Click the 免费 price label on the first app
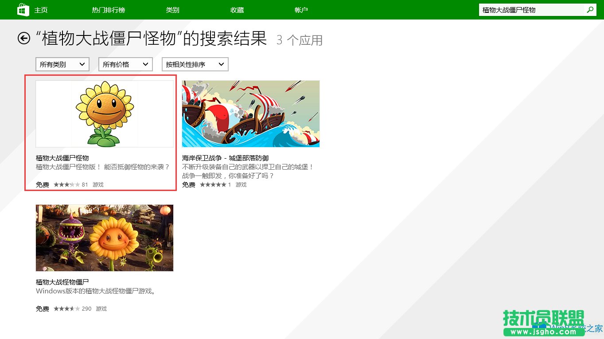The width and height of the screenshot is (604, 339). [42, 185]
